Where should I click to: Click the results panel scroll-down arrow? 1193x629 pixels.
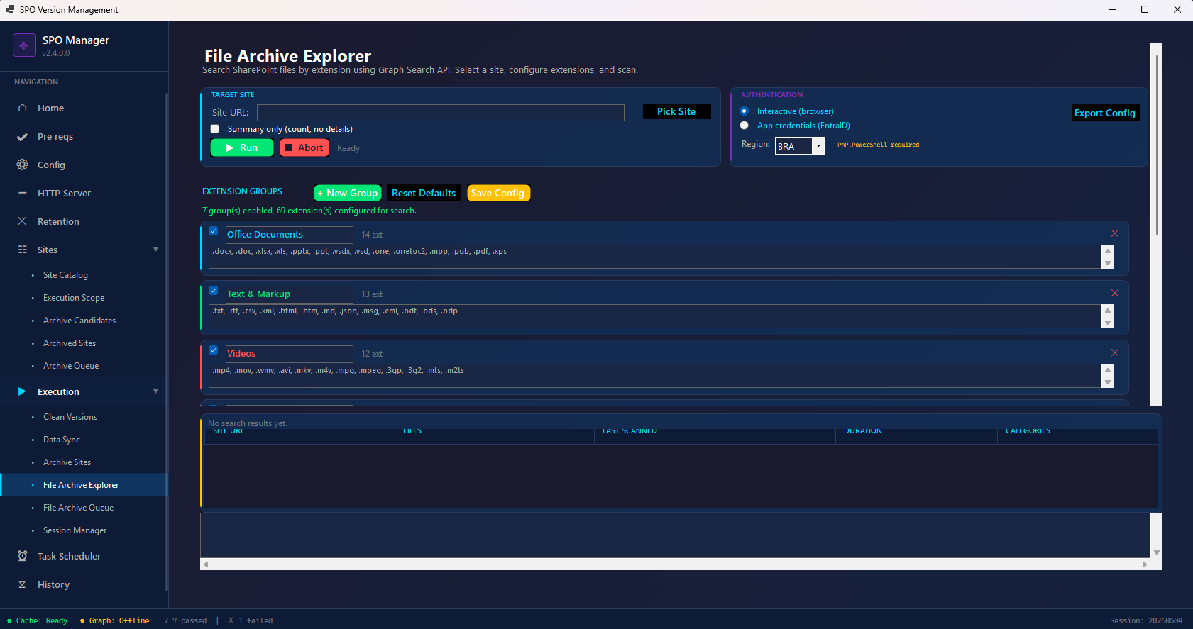(x=1157, y=552)
